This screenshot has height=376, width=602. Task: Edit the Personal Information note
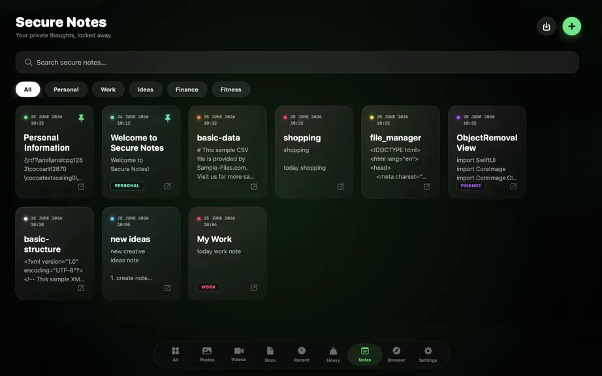pos(81,187)
